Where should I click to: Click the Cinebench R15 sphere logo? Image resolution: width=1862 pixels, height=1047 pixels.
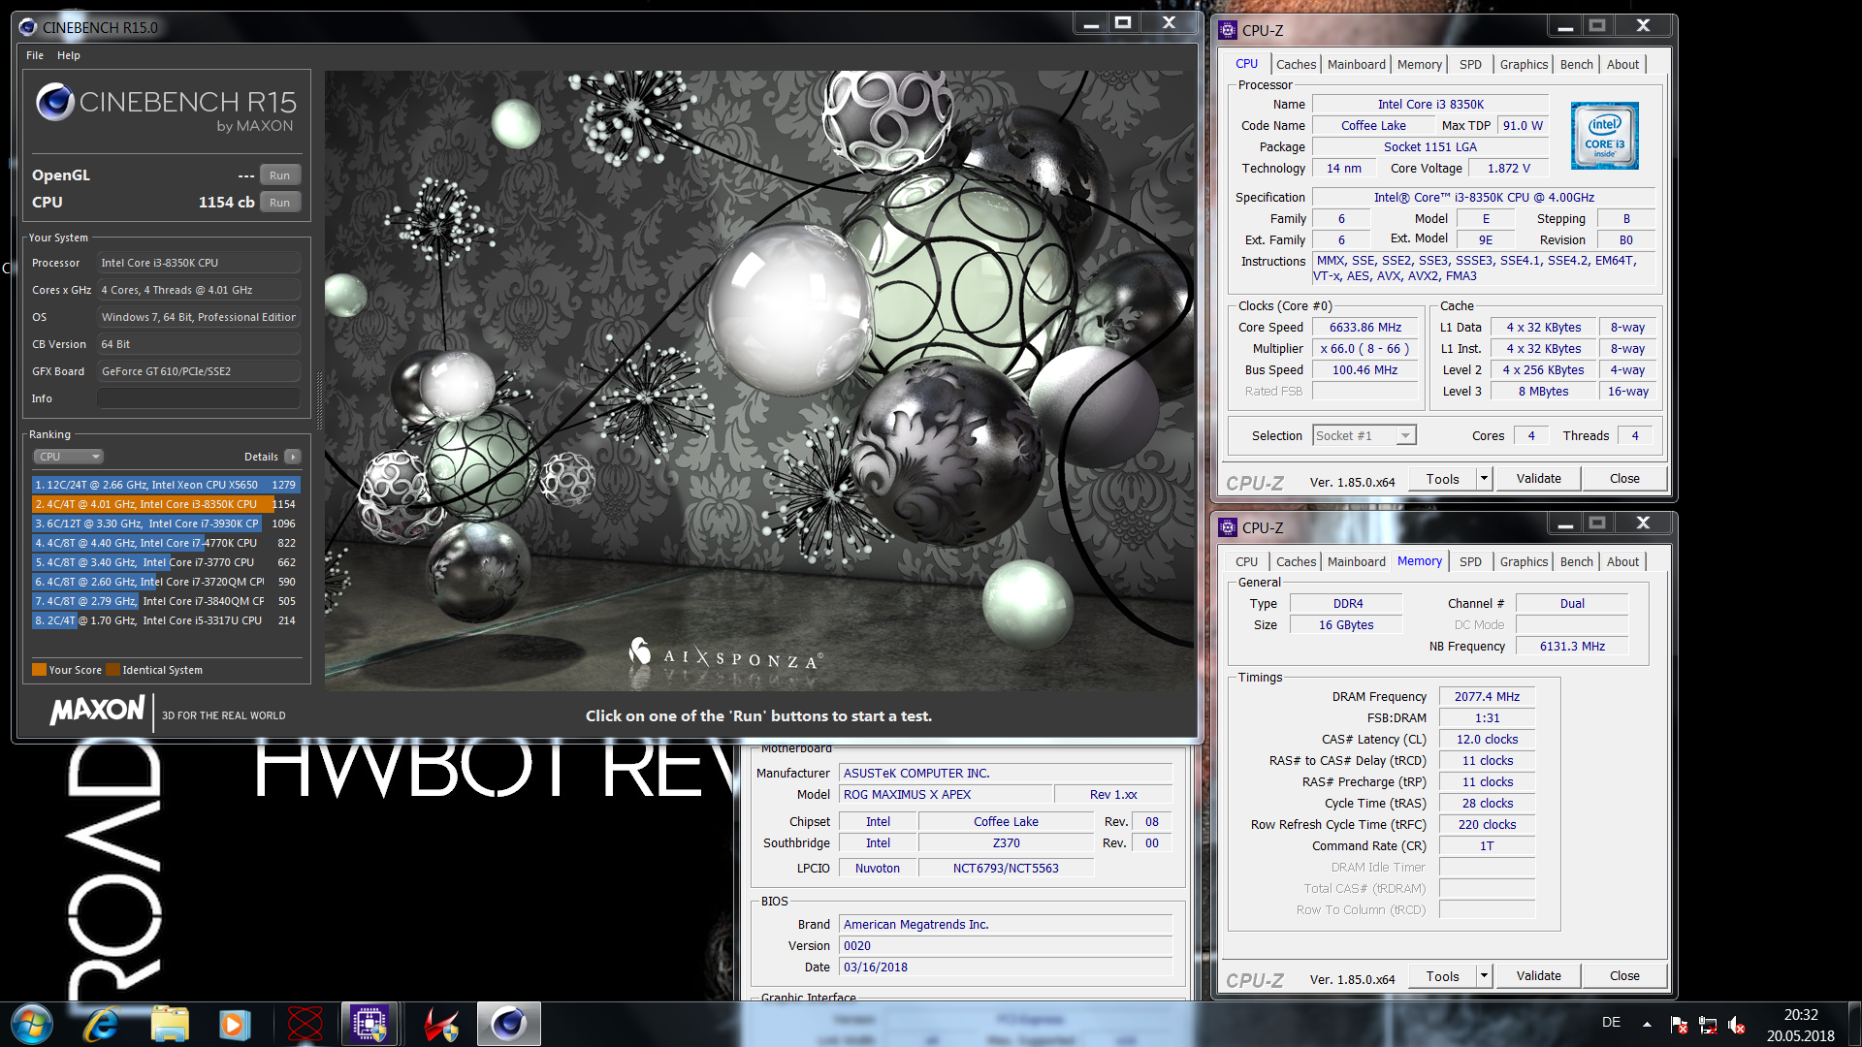point(55,102)
